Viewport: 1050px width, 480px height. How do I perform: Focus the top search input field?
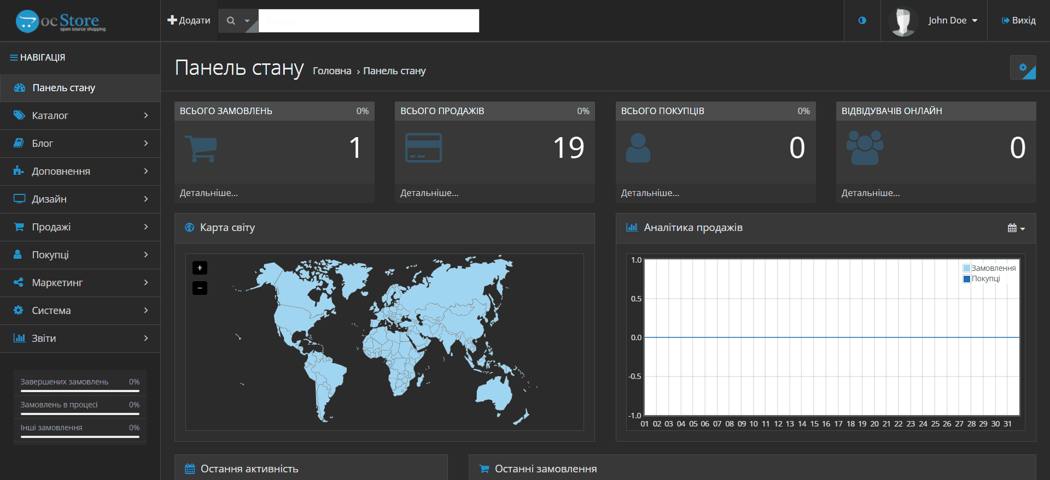click(369, 21)
